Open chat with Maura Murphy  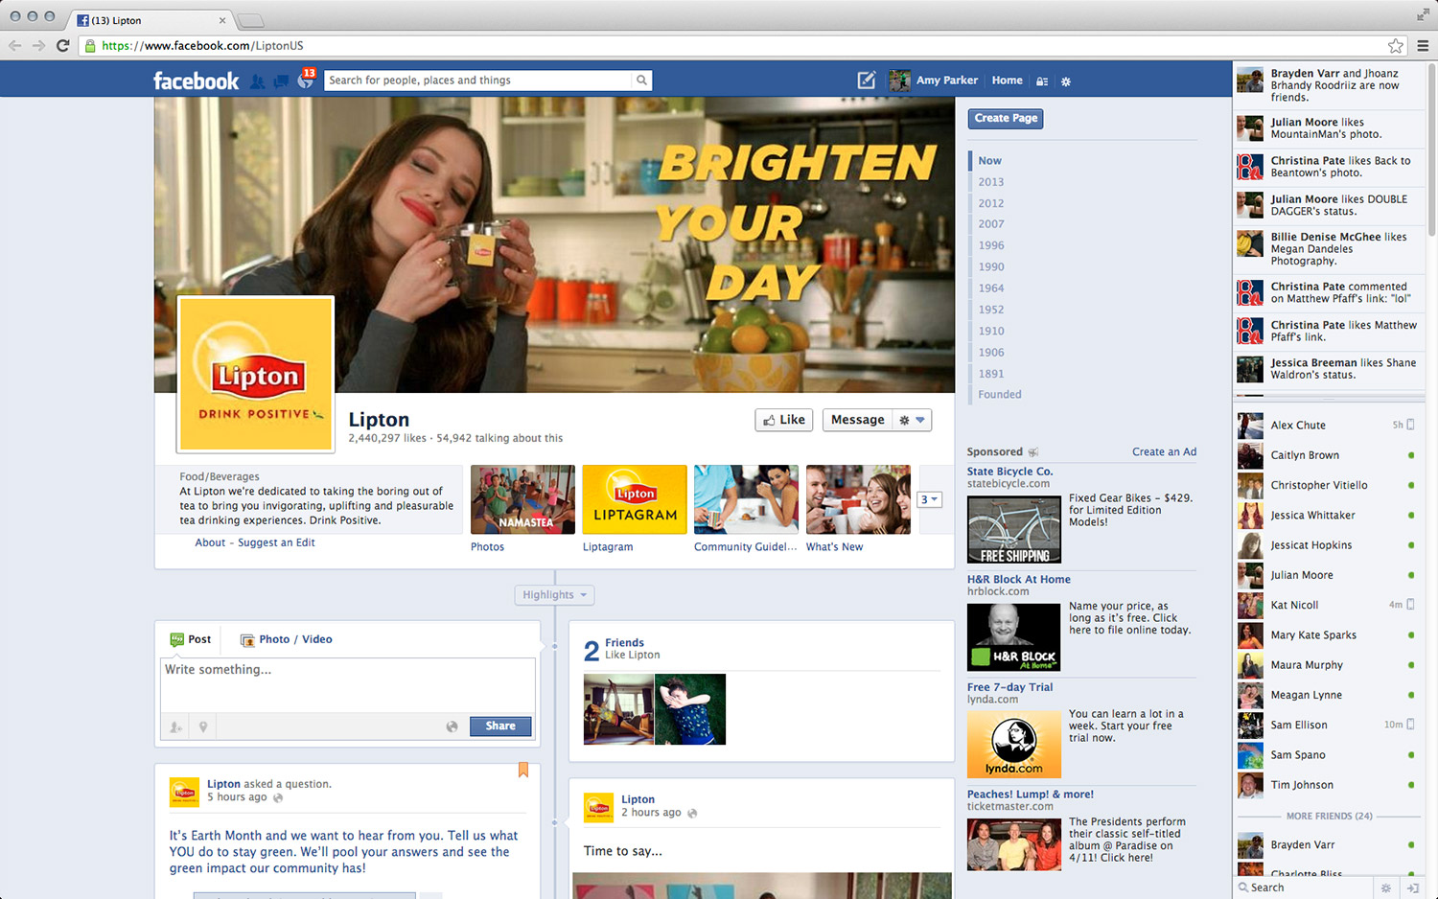tap(1326, 665)
